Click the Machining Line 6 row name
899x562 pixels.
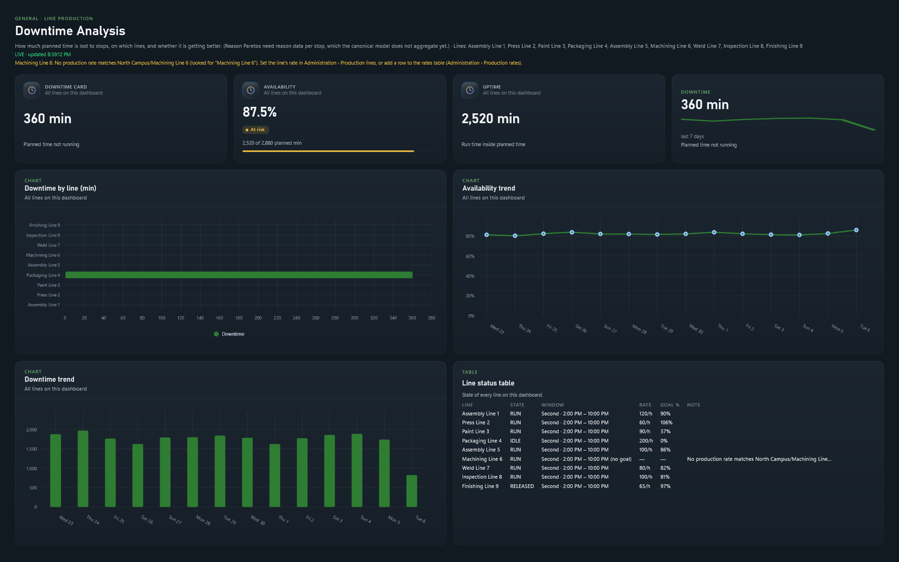coord(482,459)
